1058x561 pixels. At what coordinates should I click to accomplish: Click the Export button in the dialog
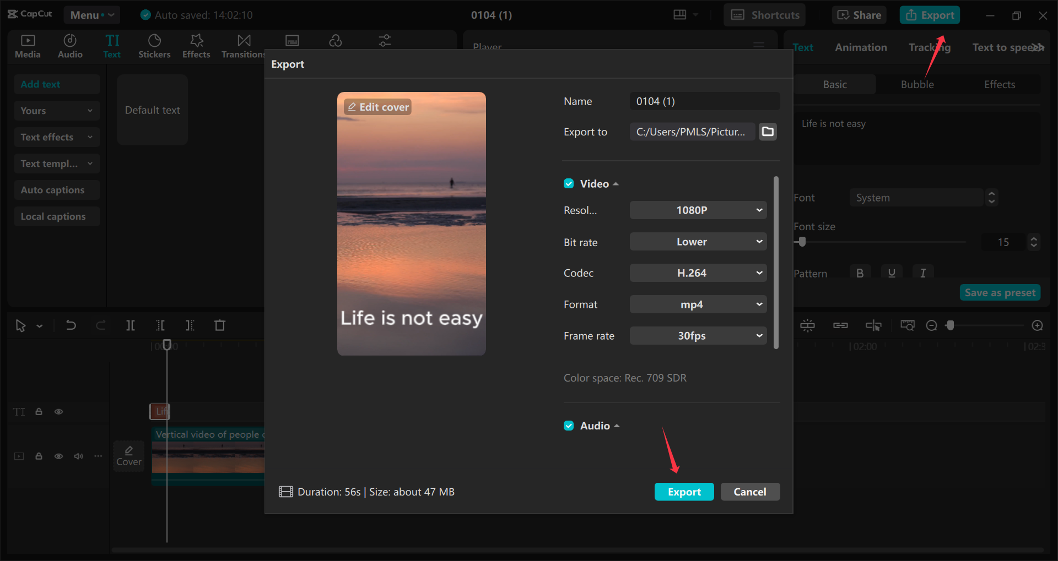tap(684, 492)
